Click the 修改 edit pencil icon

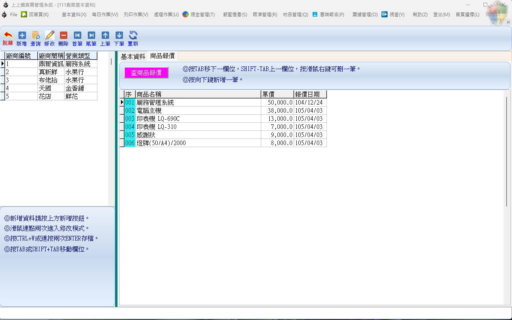pyautogui.click(x=49, y=35)
